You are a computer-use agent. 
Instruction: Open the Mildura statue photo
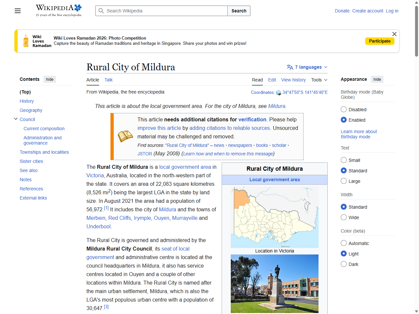tap(275, 284)
